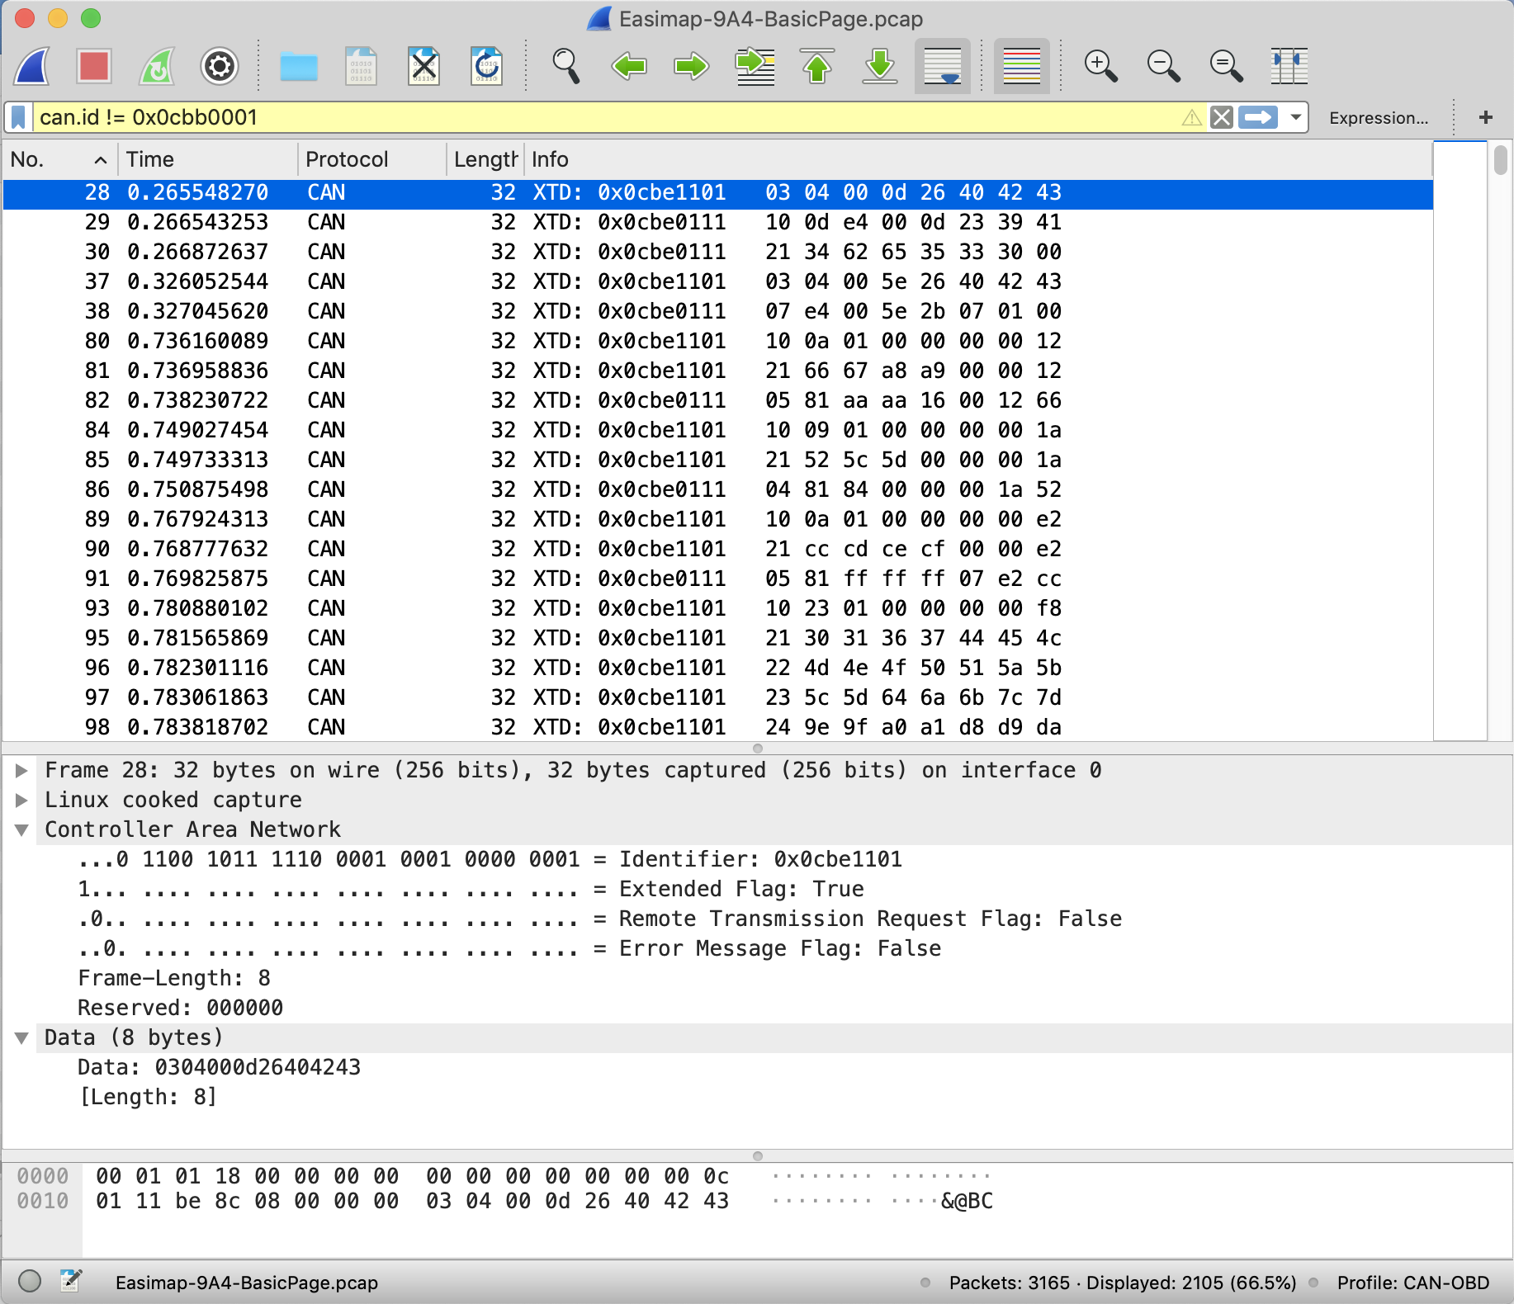
Task: Go back in packet history arrow
Action: (629, 66)
